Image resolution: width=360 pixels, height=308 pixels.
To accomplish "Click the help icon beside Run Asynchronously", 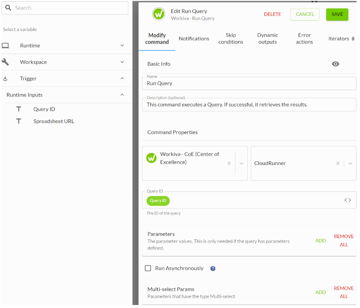I will pos(213,268).
